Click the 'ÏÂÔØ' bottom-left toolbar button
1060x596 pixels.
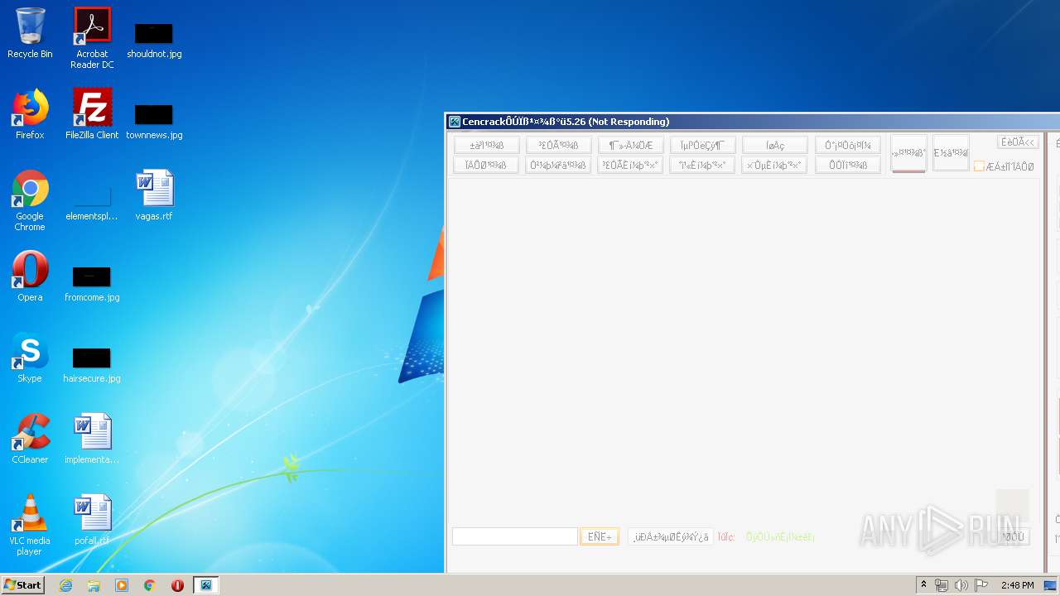point(486,165)
